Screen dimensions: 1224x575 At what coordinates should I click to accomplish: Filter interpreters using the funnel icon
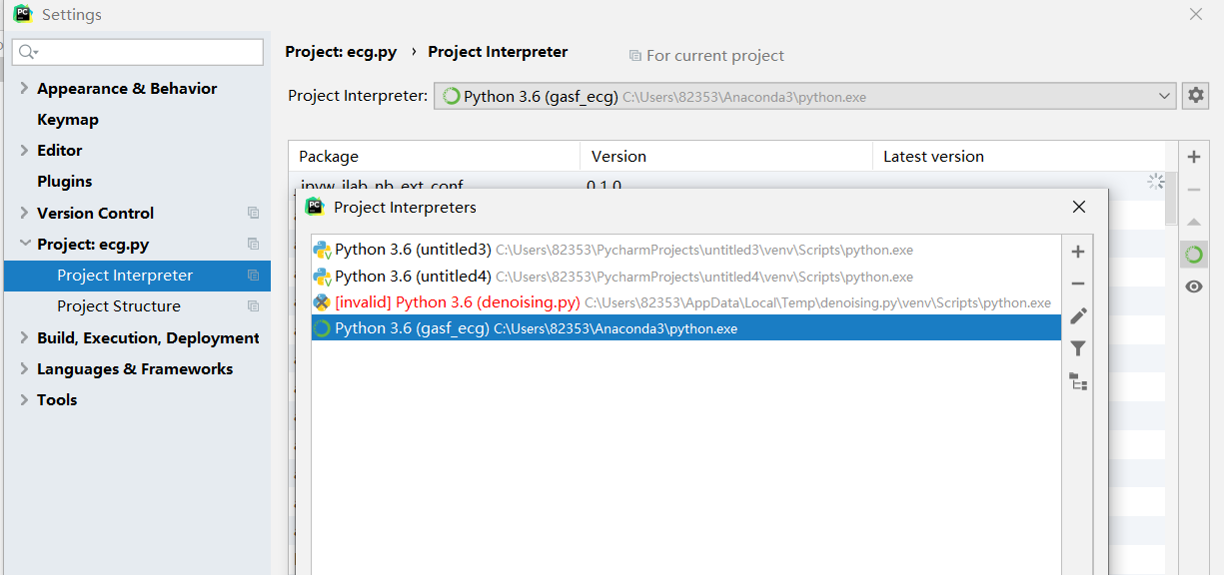(x=1077, y=348)
